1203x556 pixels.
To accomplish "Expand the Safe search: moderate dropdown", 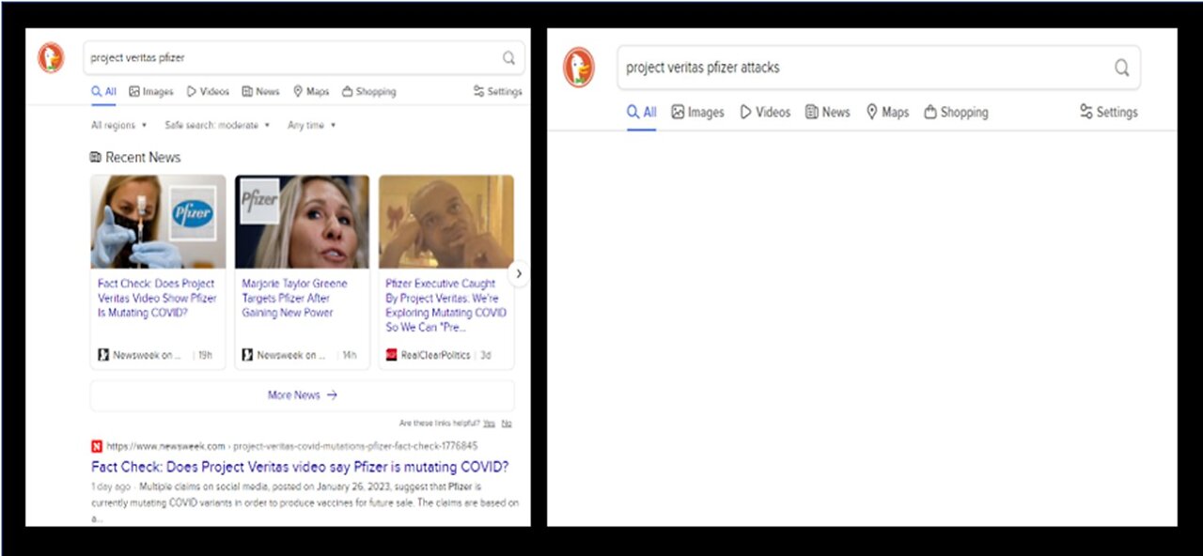I will [x=217, y=125].
